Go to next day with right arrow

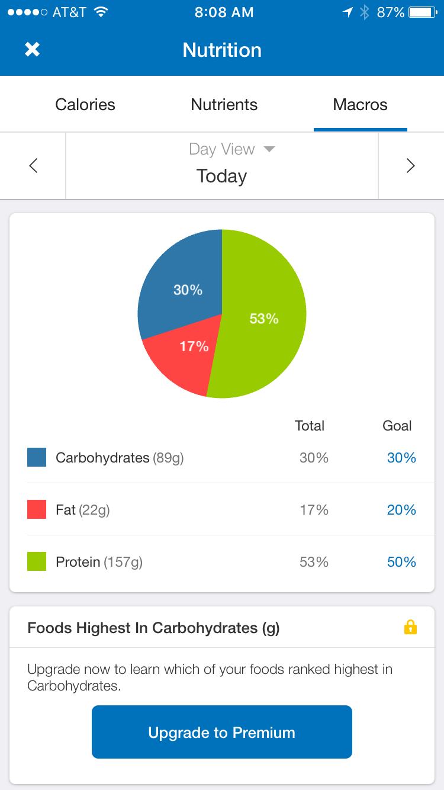[x=410, y=166]
